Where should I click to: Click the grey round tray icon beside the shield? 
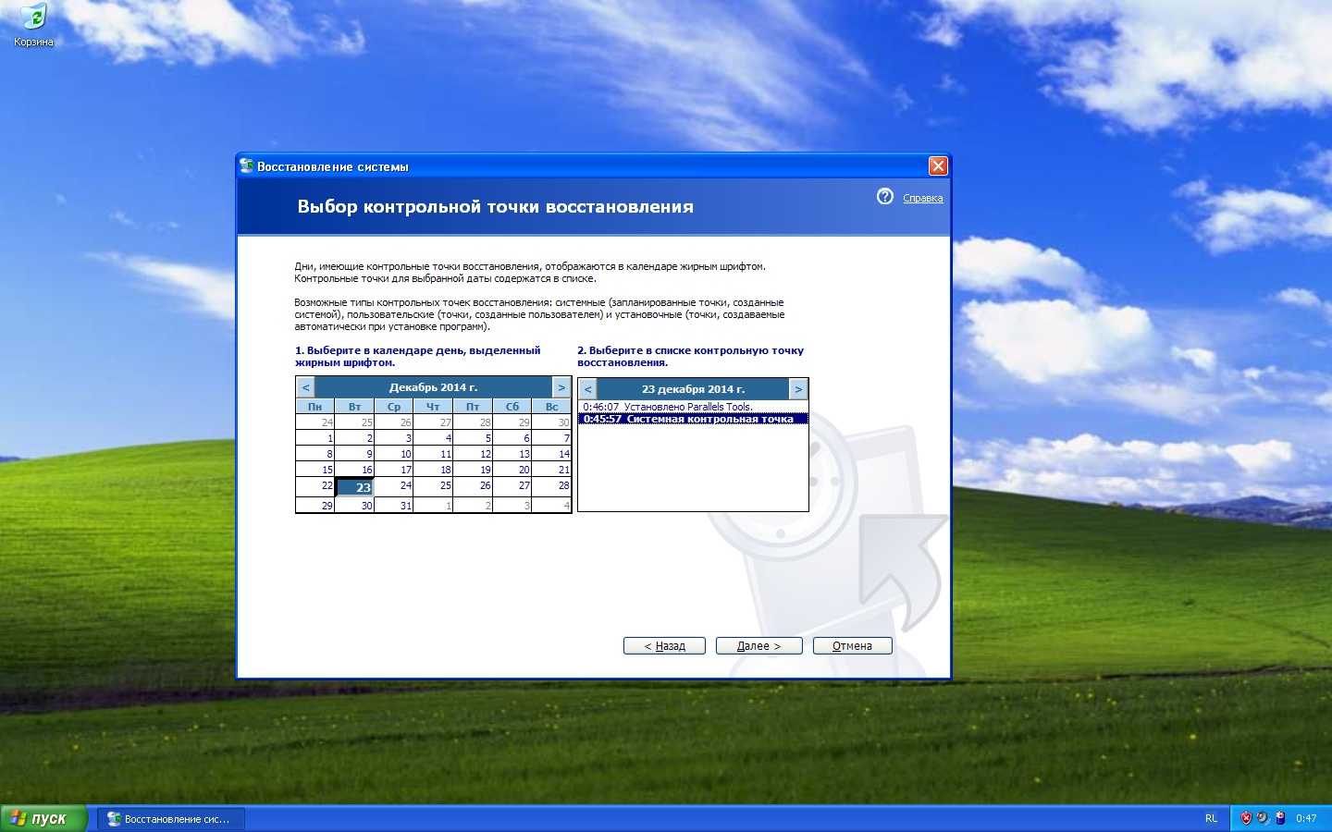[1263, 818]
